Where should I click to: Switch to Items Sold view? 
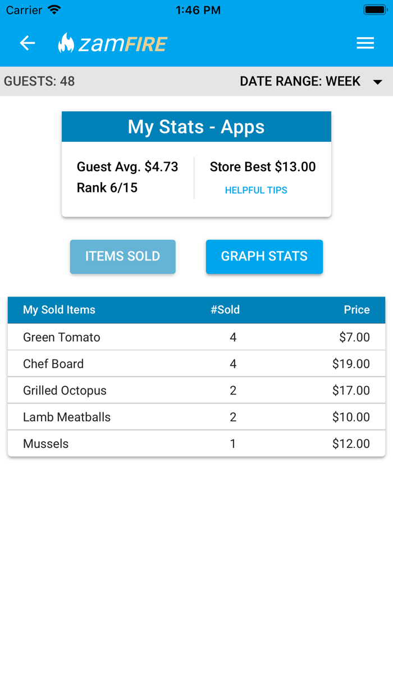coord(122,257)
